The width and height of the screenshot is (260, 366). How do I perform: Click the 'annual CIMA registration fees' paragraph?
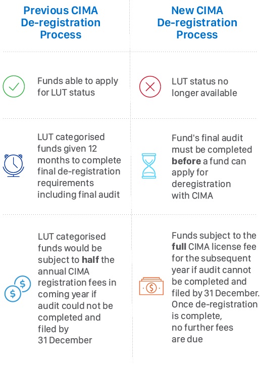pyautogui.click(x=77, y=288)
